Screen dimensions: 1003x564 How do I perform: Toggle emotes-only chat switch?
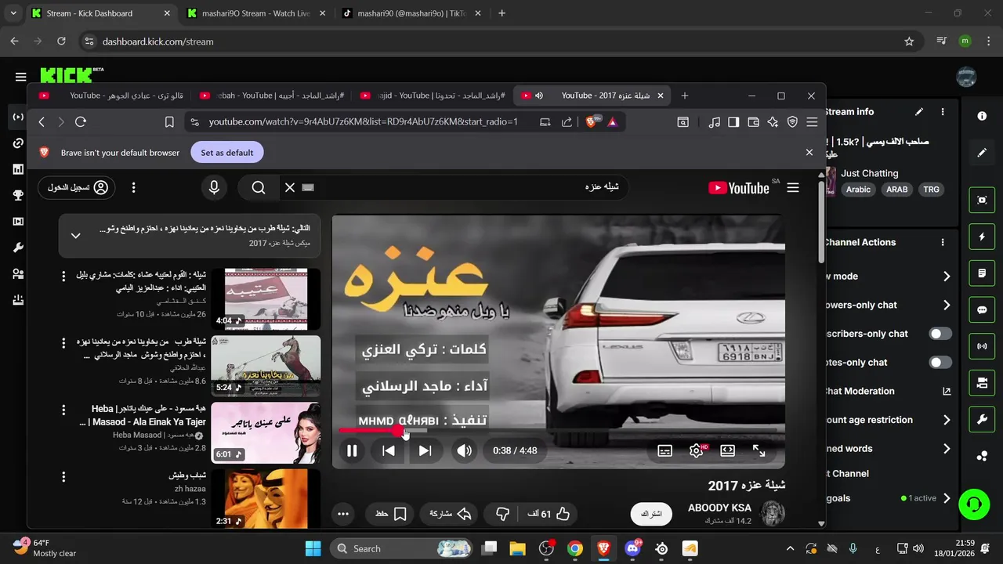click(940, 363)
